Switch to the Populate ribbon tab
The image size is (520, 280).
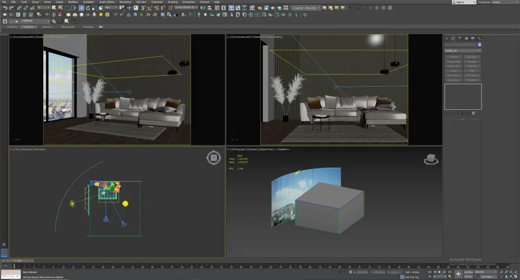click(88, 26)
